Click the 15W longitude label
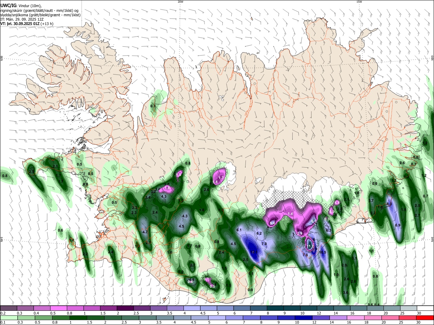Viewport: 434px width, 325px height. (x=359, y=2)
